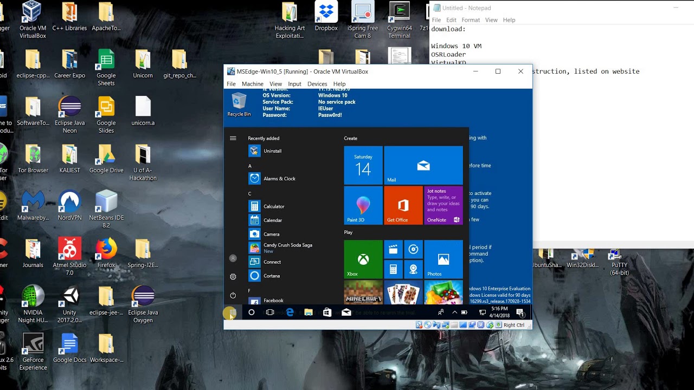Click the People icon in VM tray

[441, 313]
